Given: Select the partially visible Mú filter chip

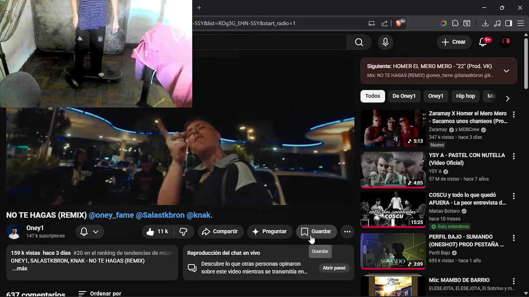Looking at the screenshot, I should (491, 96).
